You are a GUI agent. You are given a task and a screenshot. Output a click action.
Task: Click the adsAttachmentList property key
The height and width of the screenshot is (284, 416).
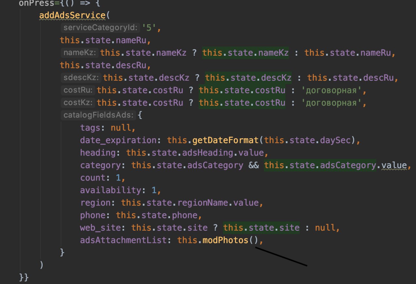point(123,240)
